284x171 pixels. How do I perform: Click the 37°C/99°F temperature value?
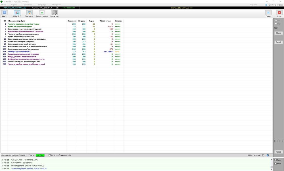[x=108, y=52]
